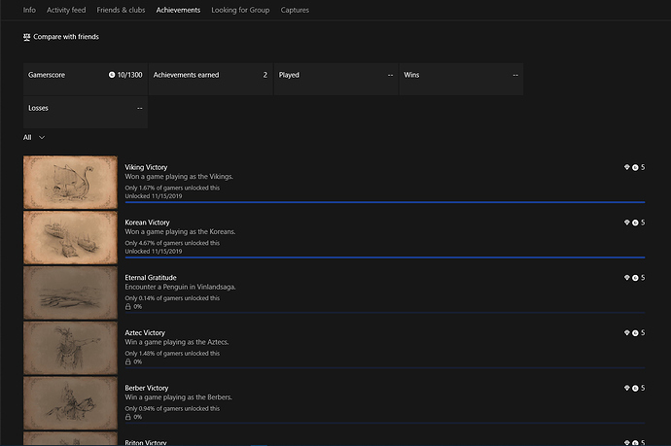
Task: Open the Info tab
Action: point(29,10)
